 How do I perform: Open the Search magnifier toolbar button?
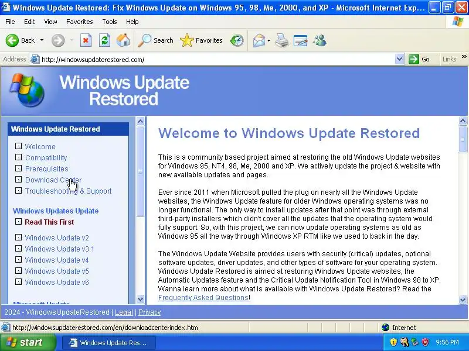pyautogui.click(x=155, y=40)
